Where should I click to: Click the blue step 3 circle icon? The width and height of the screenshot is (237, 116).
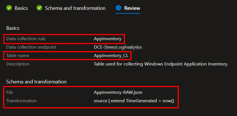[x=118, y=8]
